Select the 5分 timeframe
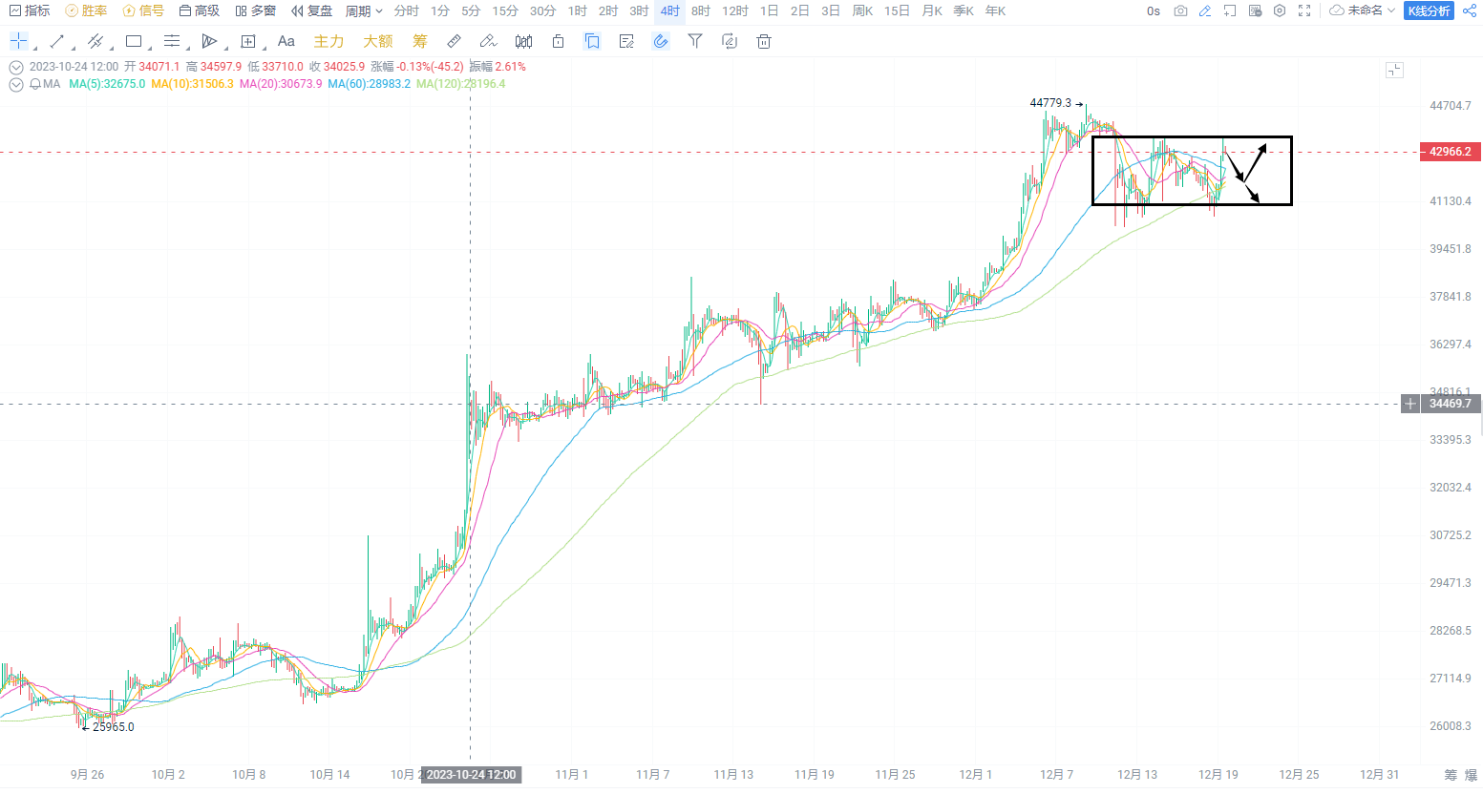The image size is (1483, 794). tap(471, 10)
